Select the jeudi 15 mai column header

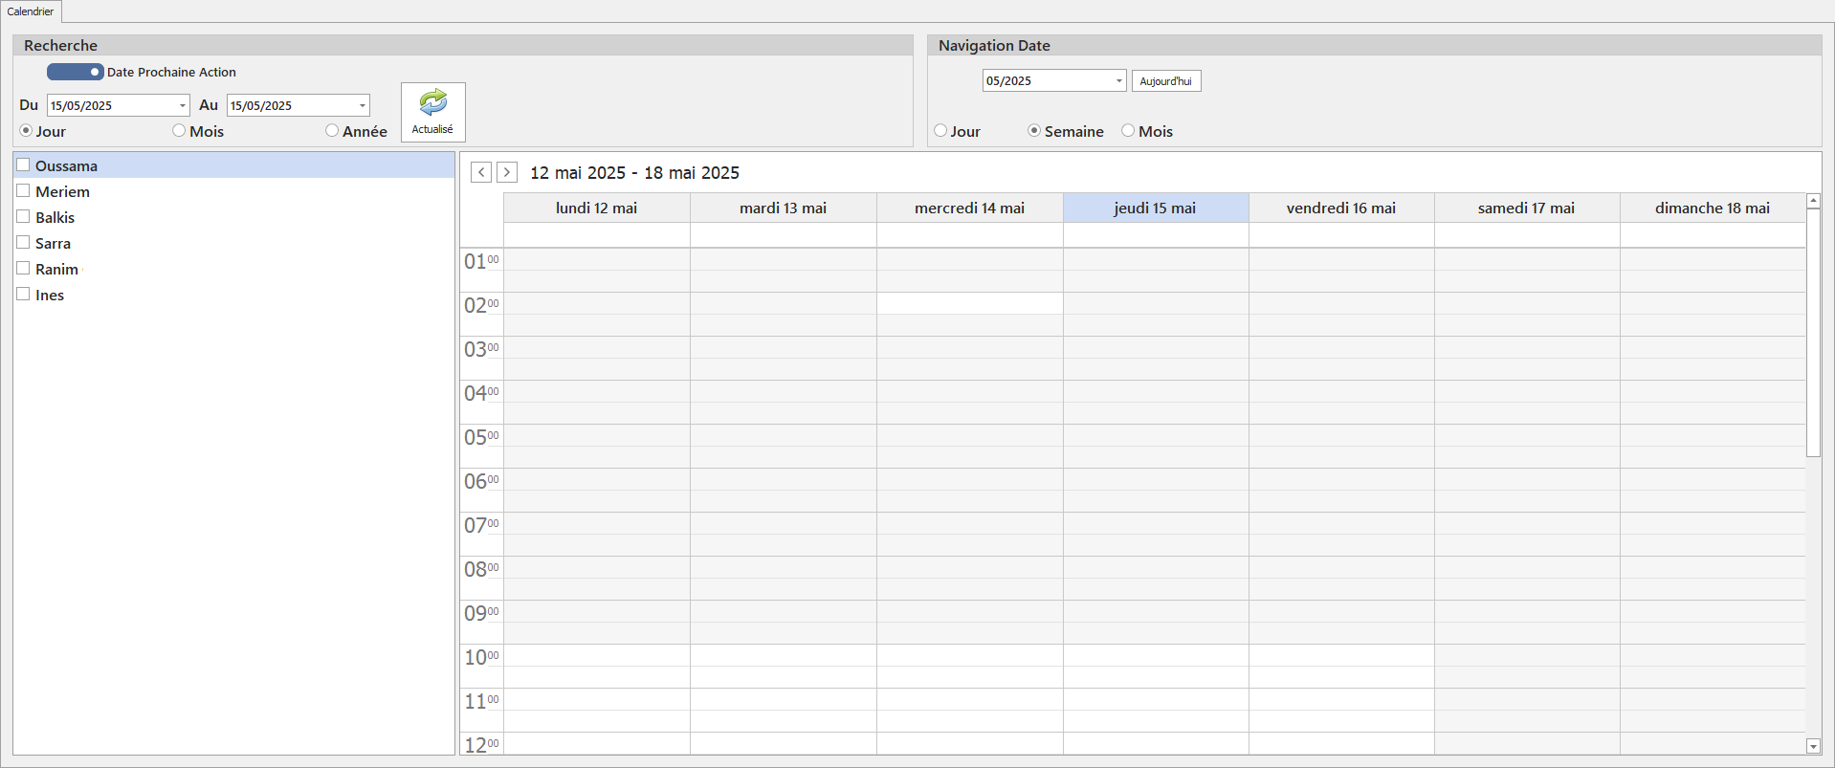1155,208
